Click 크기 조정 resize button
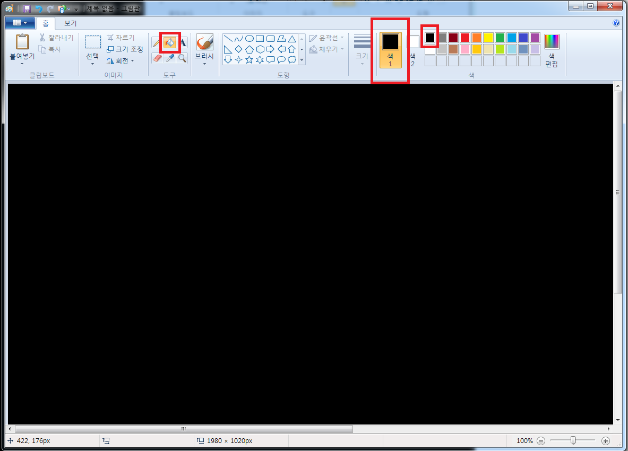 pos(125,49)
